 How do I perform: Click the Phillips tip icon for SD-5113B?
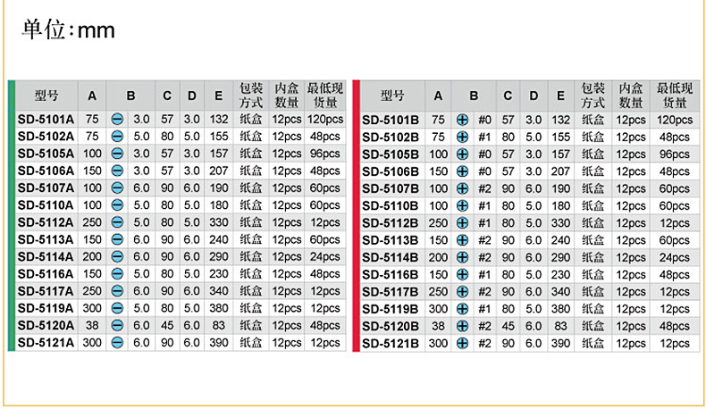click(x=462, y=240)
